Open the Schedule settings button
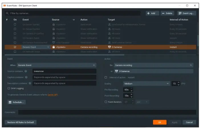The height and width of the screenshot is (130, 201). point(17,102)
